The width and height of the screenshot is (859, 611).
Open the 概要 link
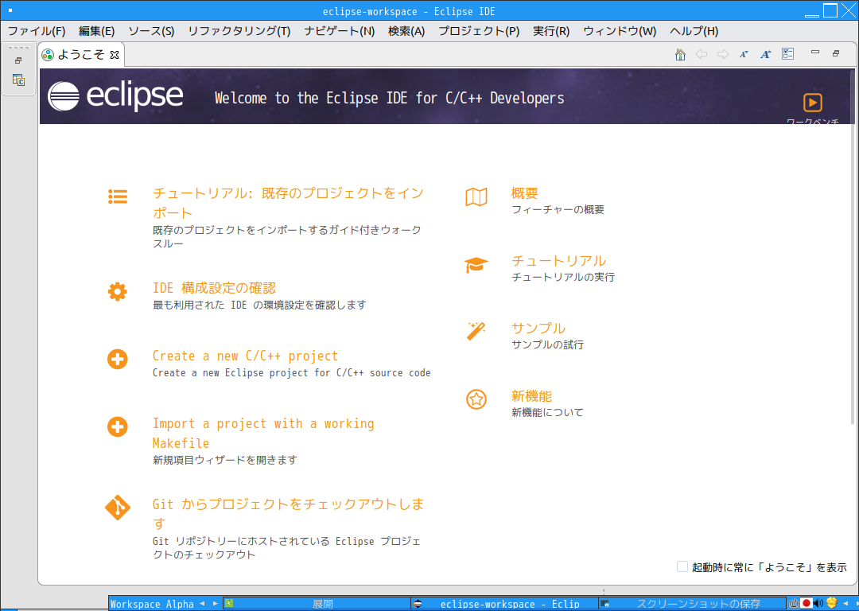(524, 193)
